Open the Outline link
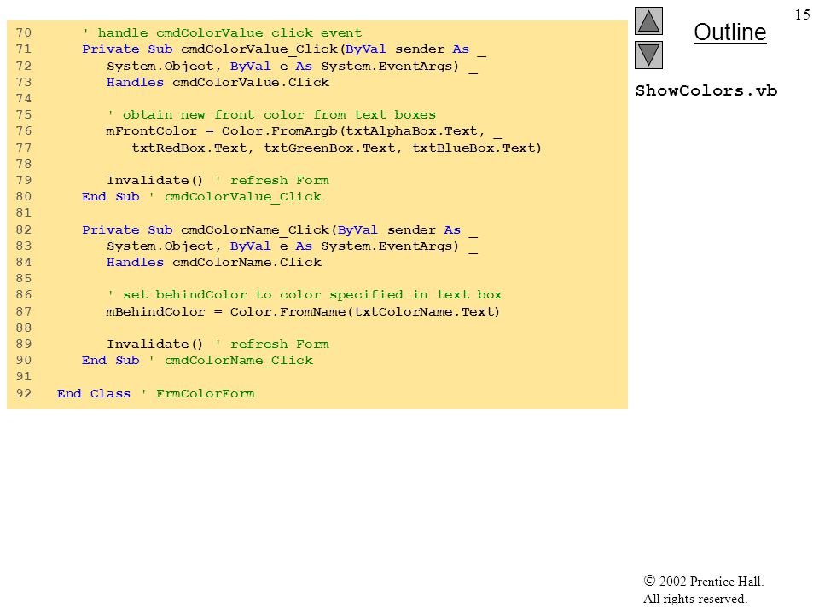Viewport: 819px width, 614px height. tap(729, 32)
